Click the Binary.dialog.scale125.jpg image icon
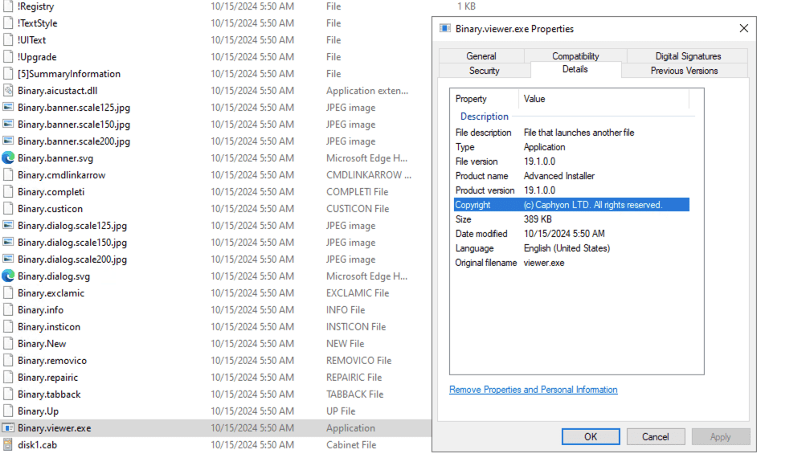 (8, 226)
